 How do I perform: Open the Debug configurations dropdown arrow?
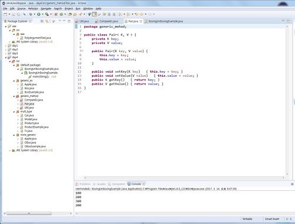[x=34, y=14]
